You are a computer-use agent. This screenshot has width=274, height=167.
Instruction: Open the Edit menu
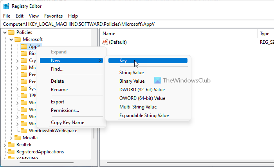(x=20, y=16)
